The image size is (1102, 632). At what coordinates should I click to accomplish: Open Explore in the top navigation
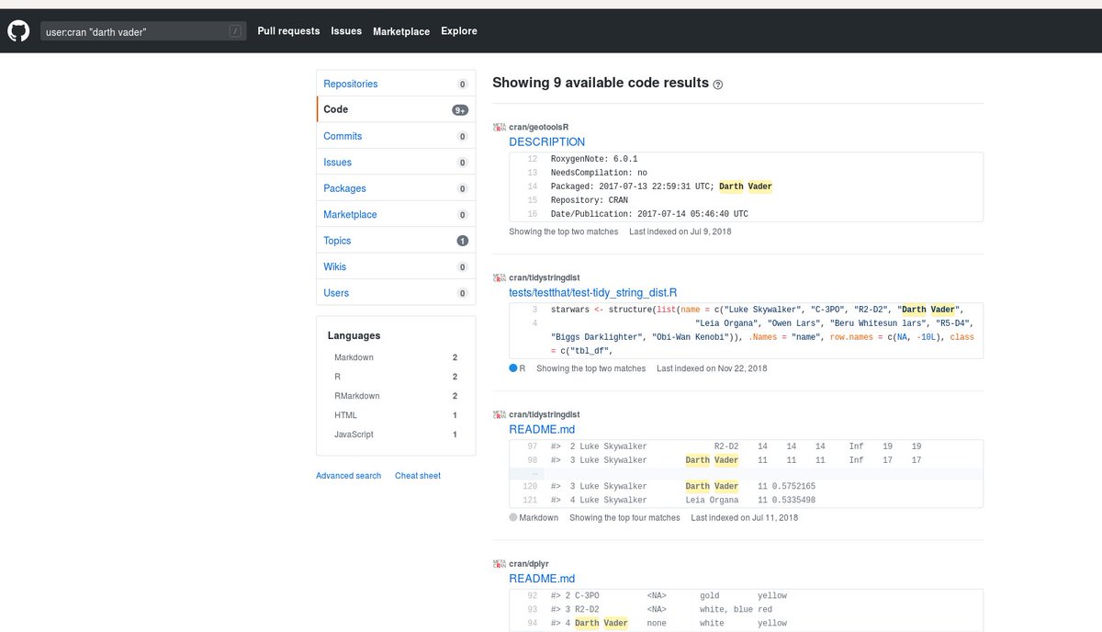click(459, 31)
